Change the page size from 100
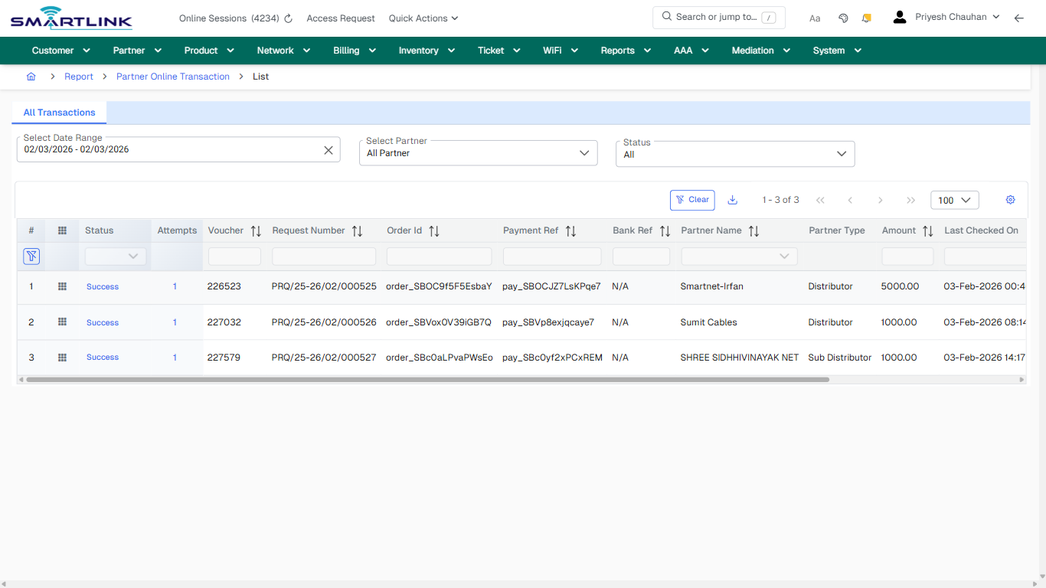This screenshot has height=588, width=1046. [954, 199]
